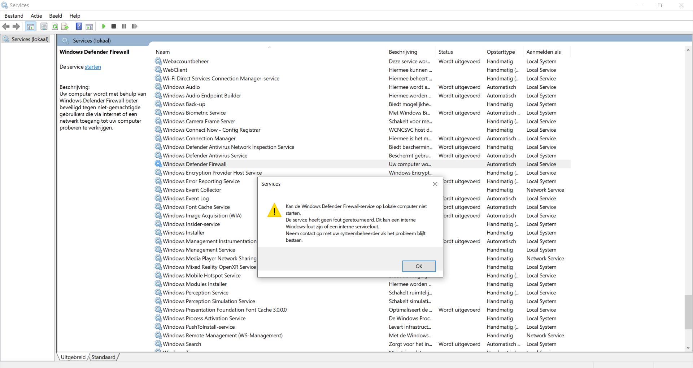This screenshot has width=693, height=368.
Task: Click the blue Help question mark icon
Action: 79,26
